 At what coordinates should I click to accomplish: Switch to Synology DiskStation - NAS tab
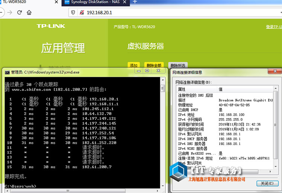96,2
